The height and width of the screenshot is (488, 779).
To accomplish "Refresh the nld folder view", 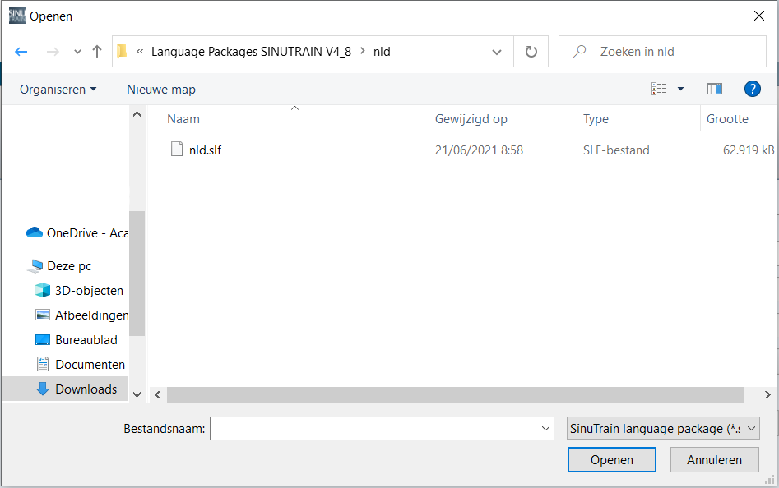I will 531,52.
